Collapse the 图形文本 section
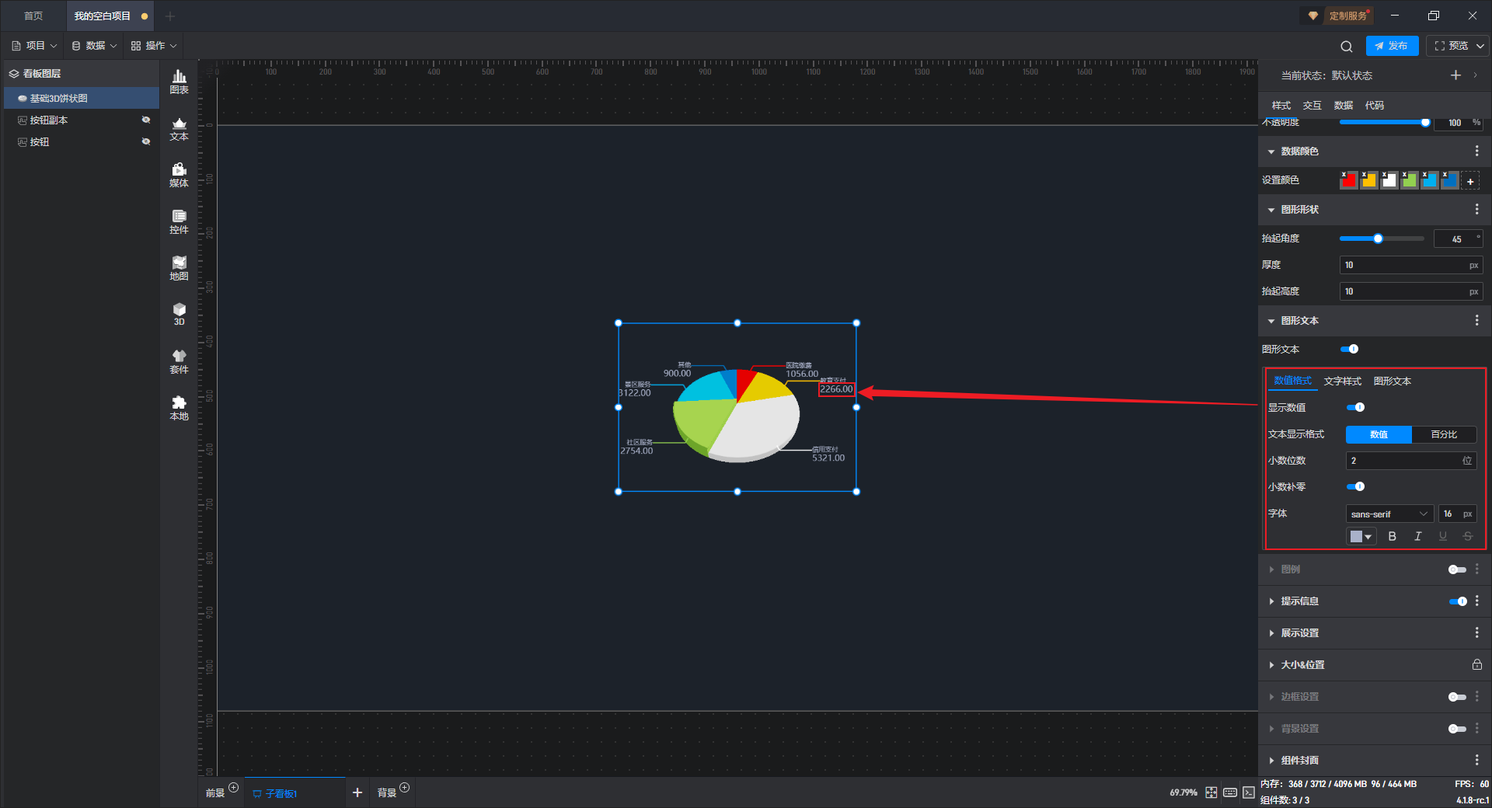1492x808 pixels. (x=1271, y=322)
